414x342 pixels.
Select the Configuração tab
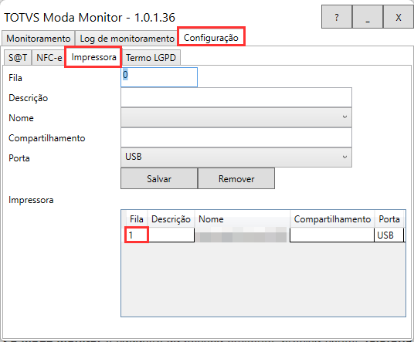coord(211,38)
